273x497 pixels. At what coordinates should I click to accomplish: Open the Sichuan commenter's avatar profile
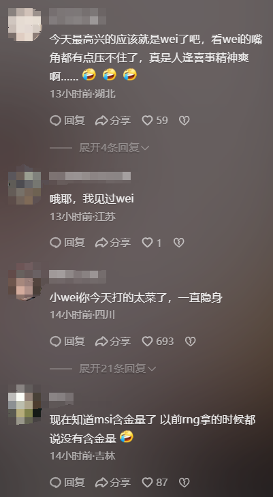click(x=25, y=281)
